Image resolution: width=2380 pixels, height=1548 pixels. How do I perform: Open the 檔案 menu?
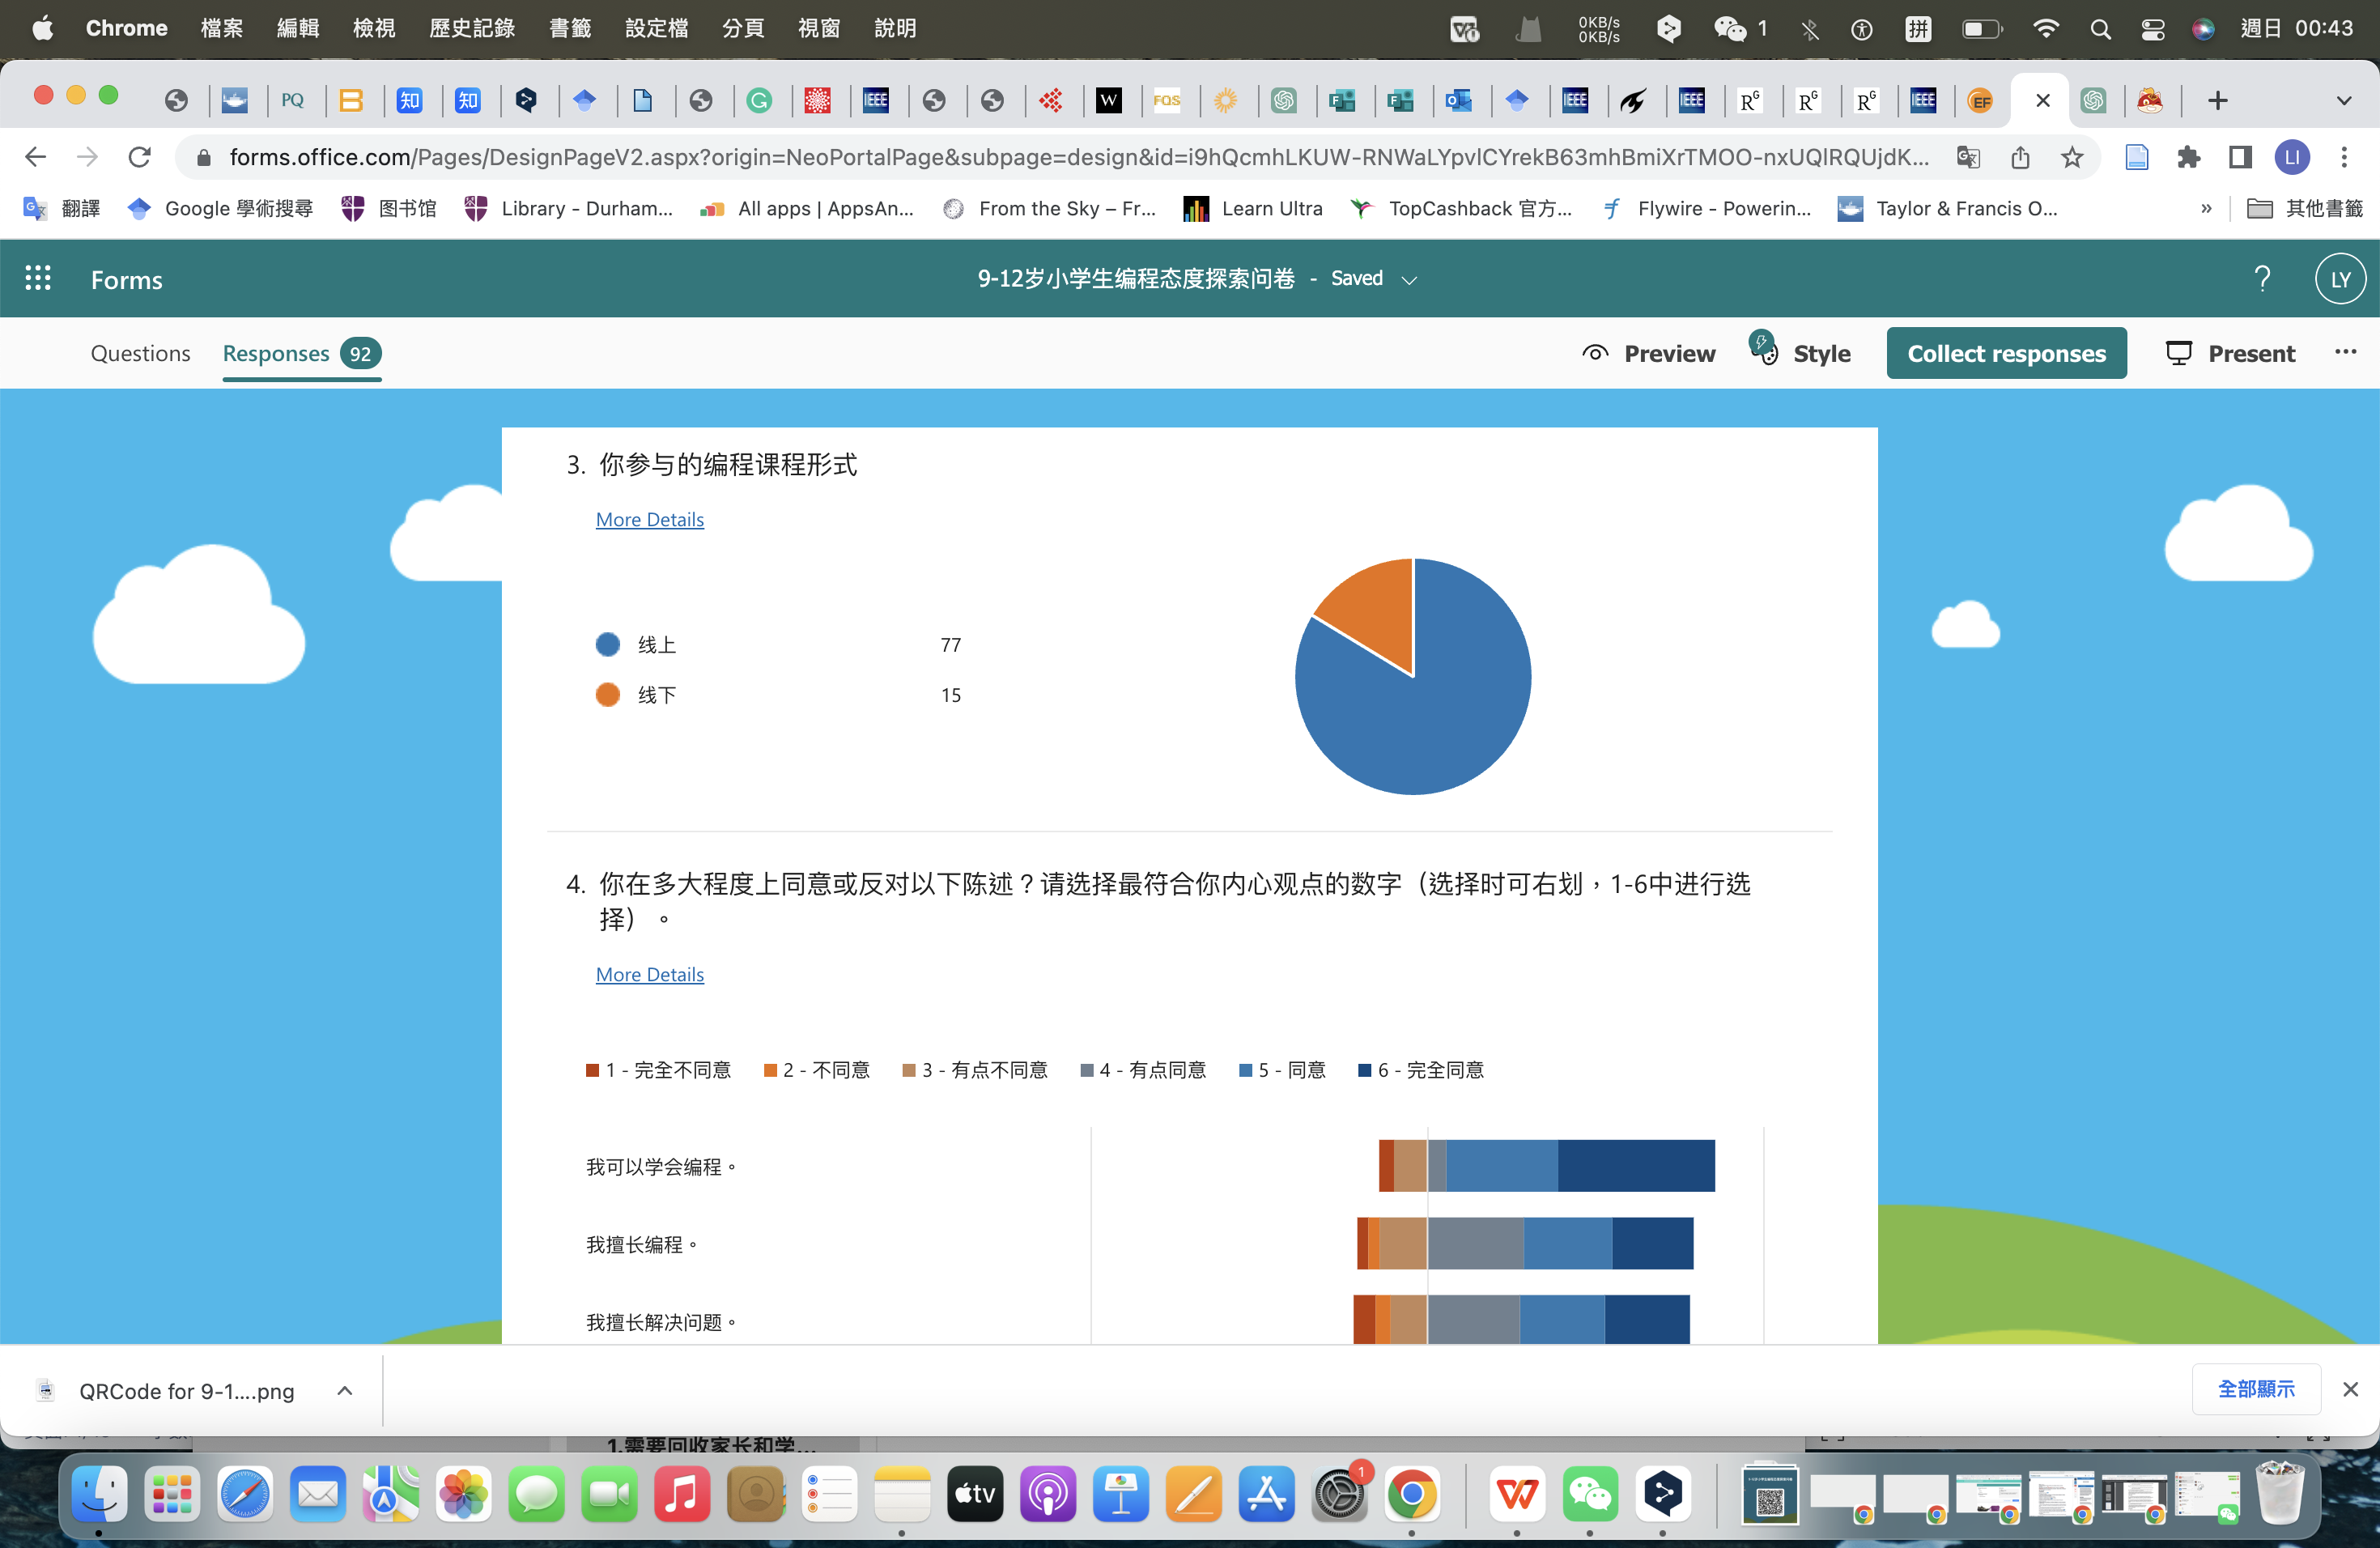pyautogui.click(x=221, y=28)
